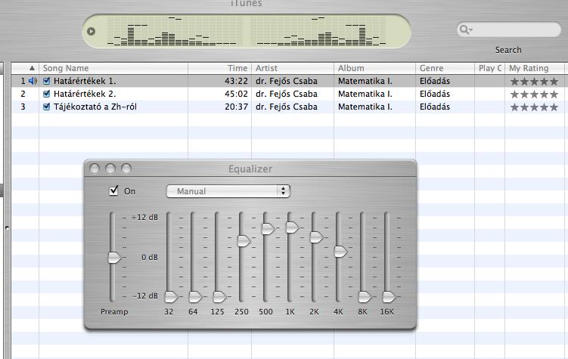Click the time 43:22
This screenshot has height=359, width=568.
(236, 81)
